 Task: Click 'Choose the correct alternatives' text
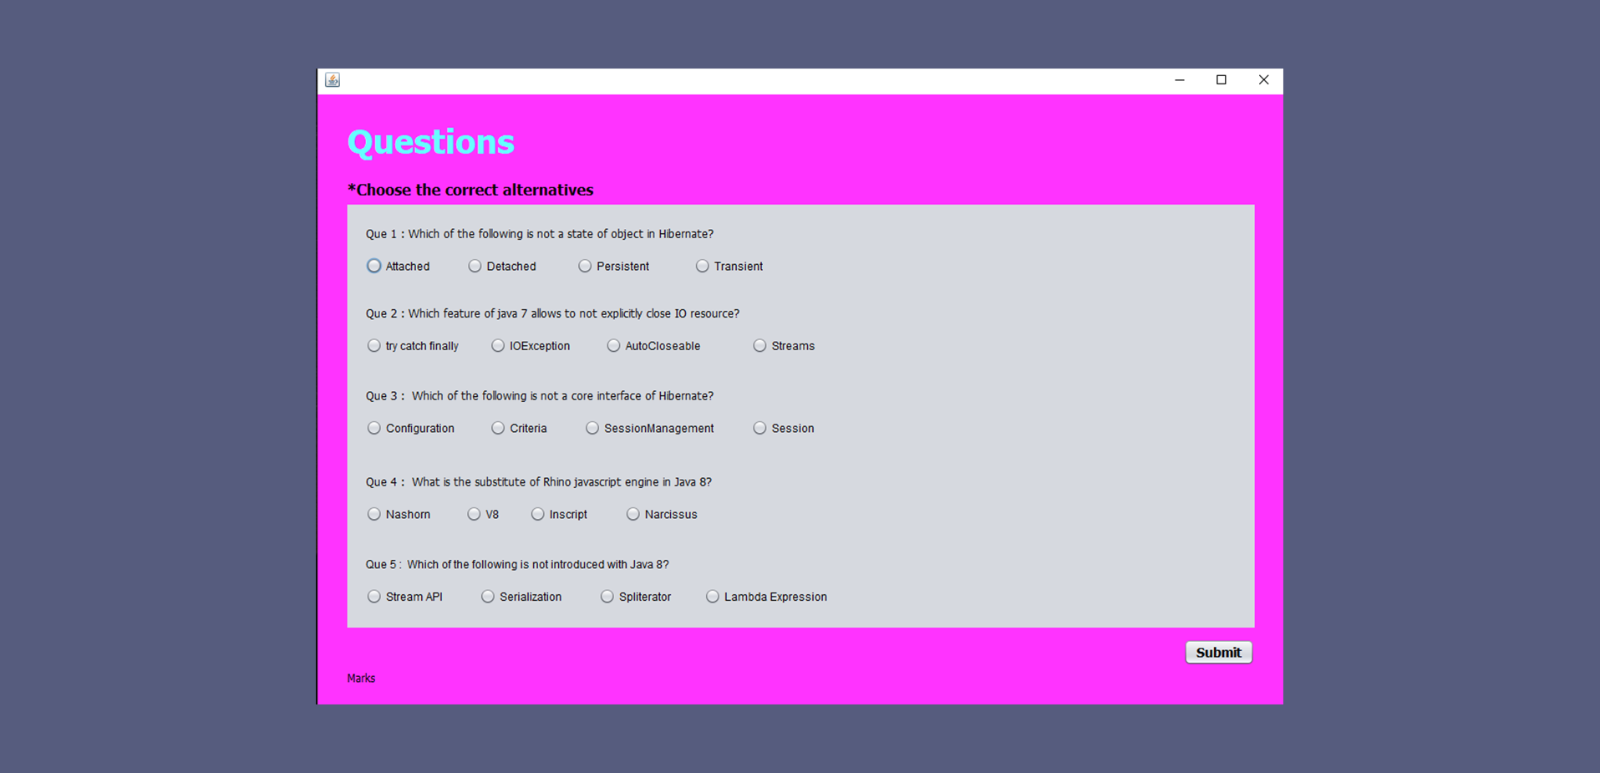[470, 190]
